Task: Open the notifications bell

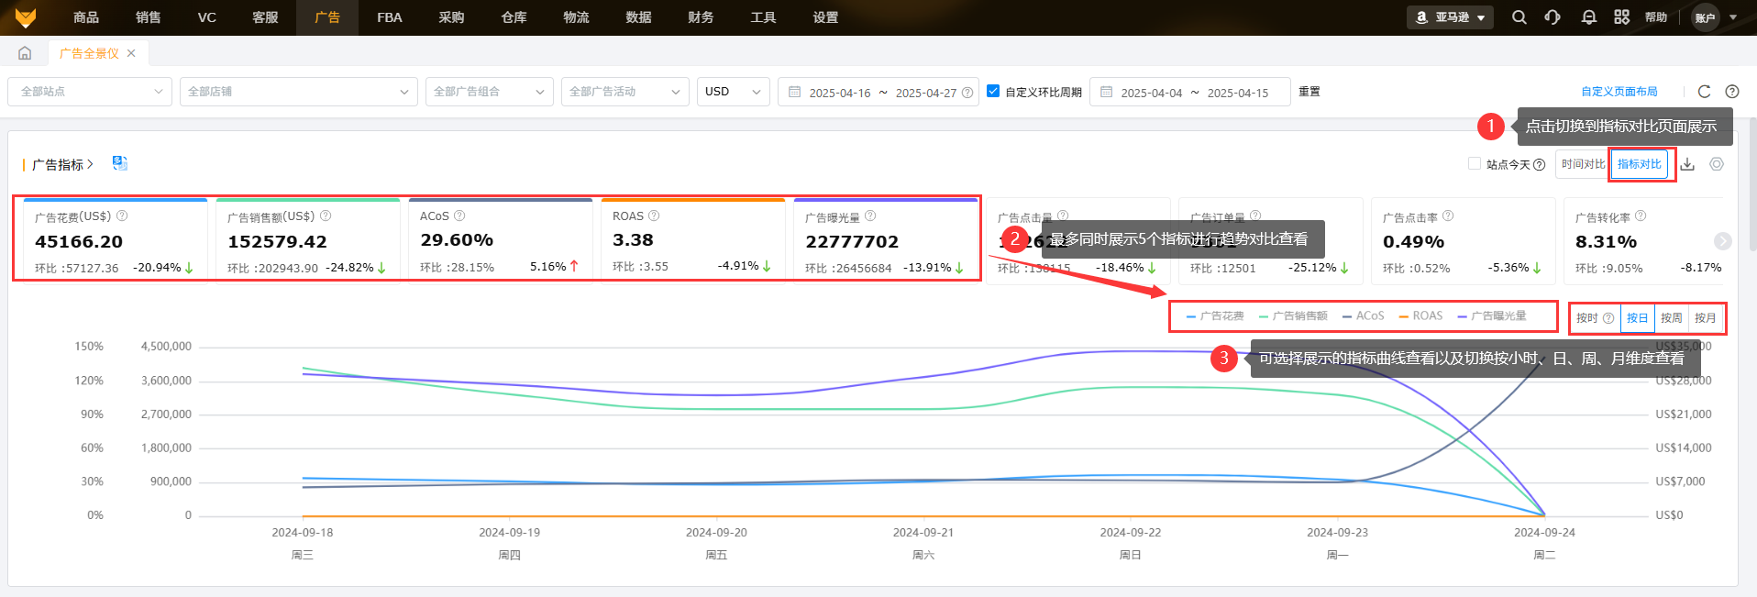Action: (1589, 17)
